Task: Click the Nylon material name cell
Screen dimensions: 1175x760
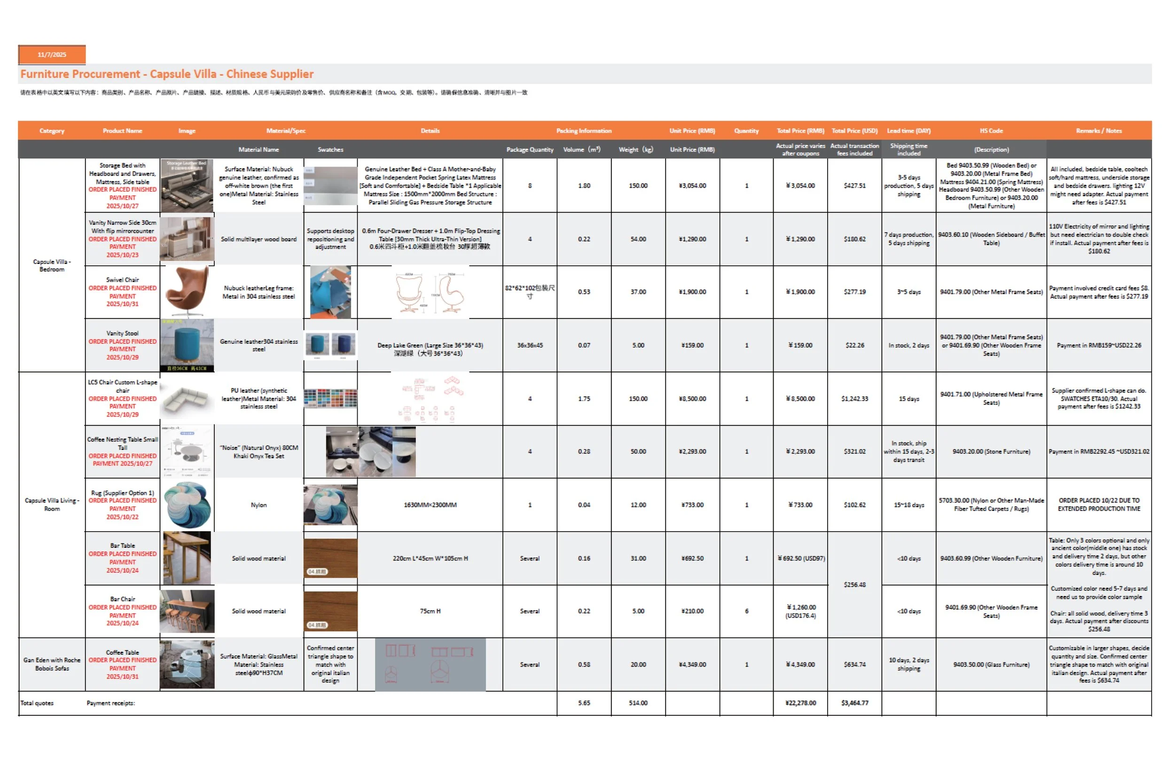Action: tap(258, 505)
